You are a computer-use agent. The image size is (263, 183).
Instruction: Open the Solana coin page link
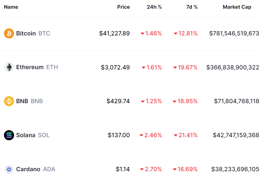coord(26,135)
